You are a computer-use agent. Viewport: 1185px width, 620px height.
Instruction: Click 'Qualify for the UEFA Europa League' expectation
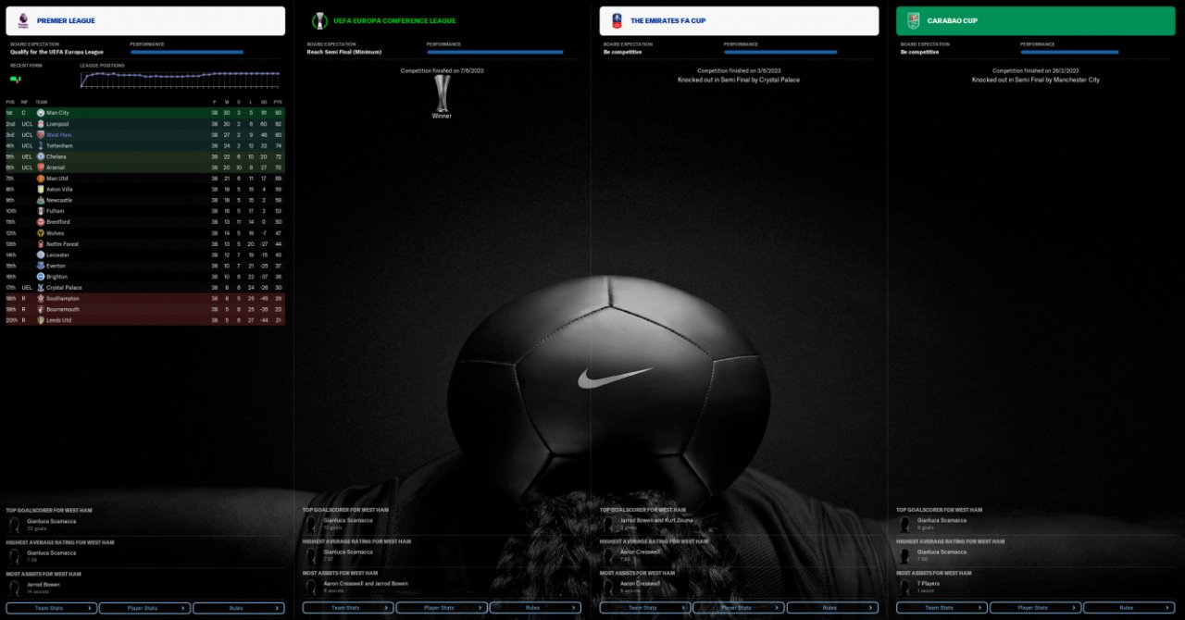tap(56, 52)
